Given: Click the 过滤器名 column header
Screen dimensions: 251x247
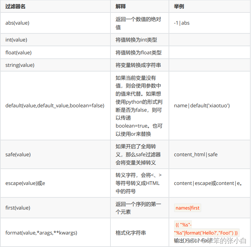Looking at the screenshot, I should [x=16, y=6].
